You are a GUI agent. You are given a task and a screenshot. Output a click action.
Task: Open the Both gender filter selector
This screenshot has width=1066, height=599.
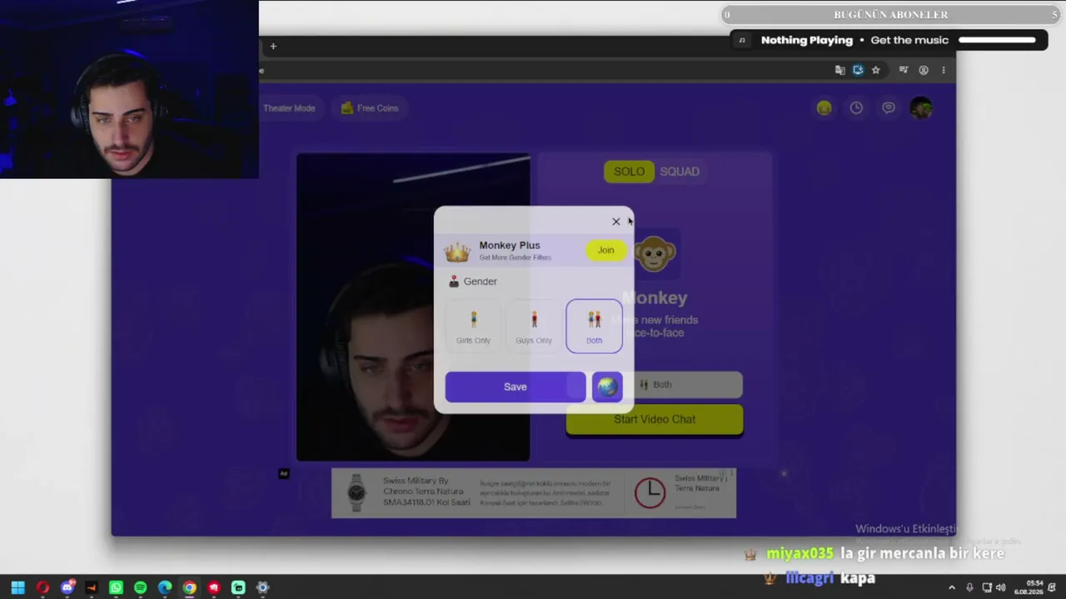[x=655, y=384]
